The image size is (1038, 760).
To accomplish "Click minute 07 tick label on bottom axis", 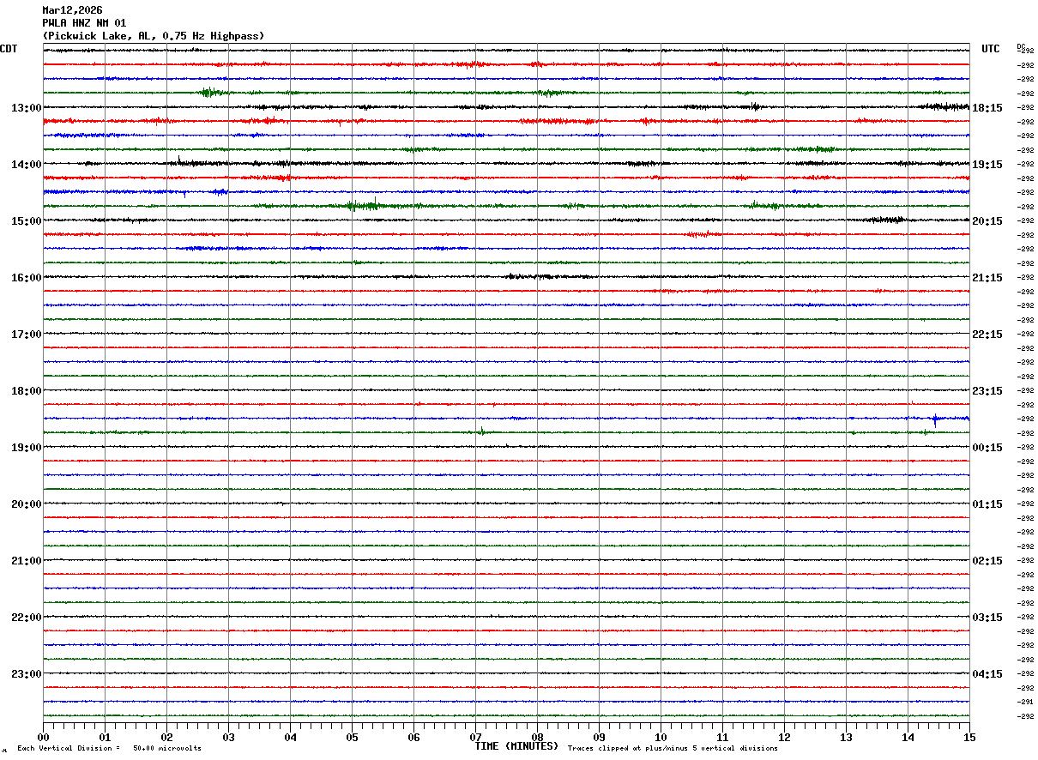I will pos(475,737).
